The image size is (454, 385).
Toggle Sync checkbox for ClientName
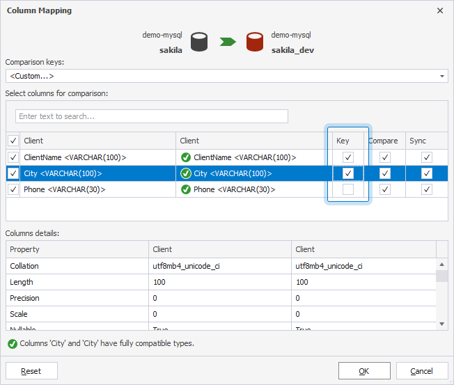(426, 157)
